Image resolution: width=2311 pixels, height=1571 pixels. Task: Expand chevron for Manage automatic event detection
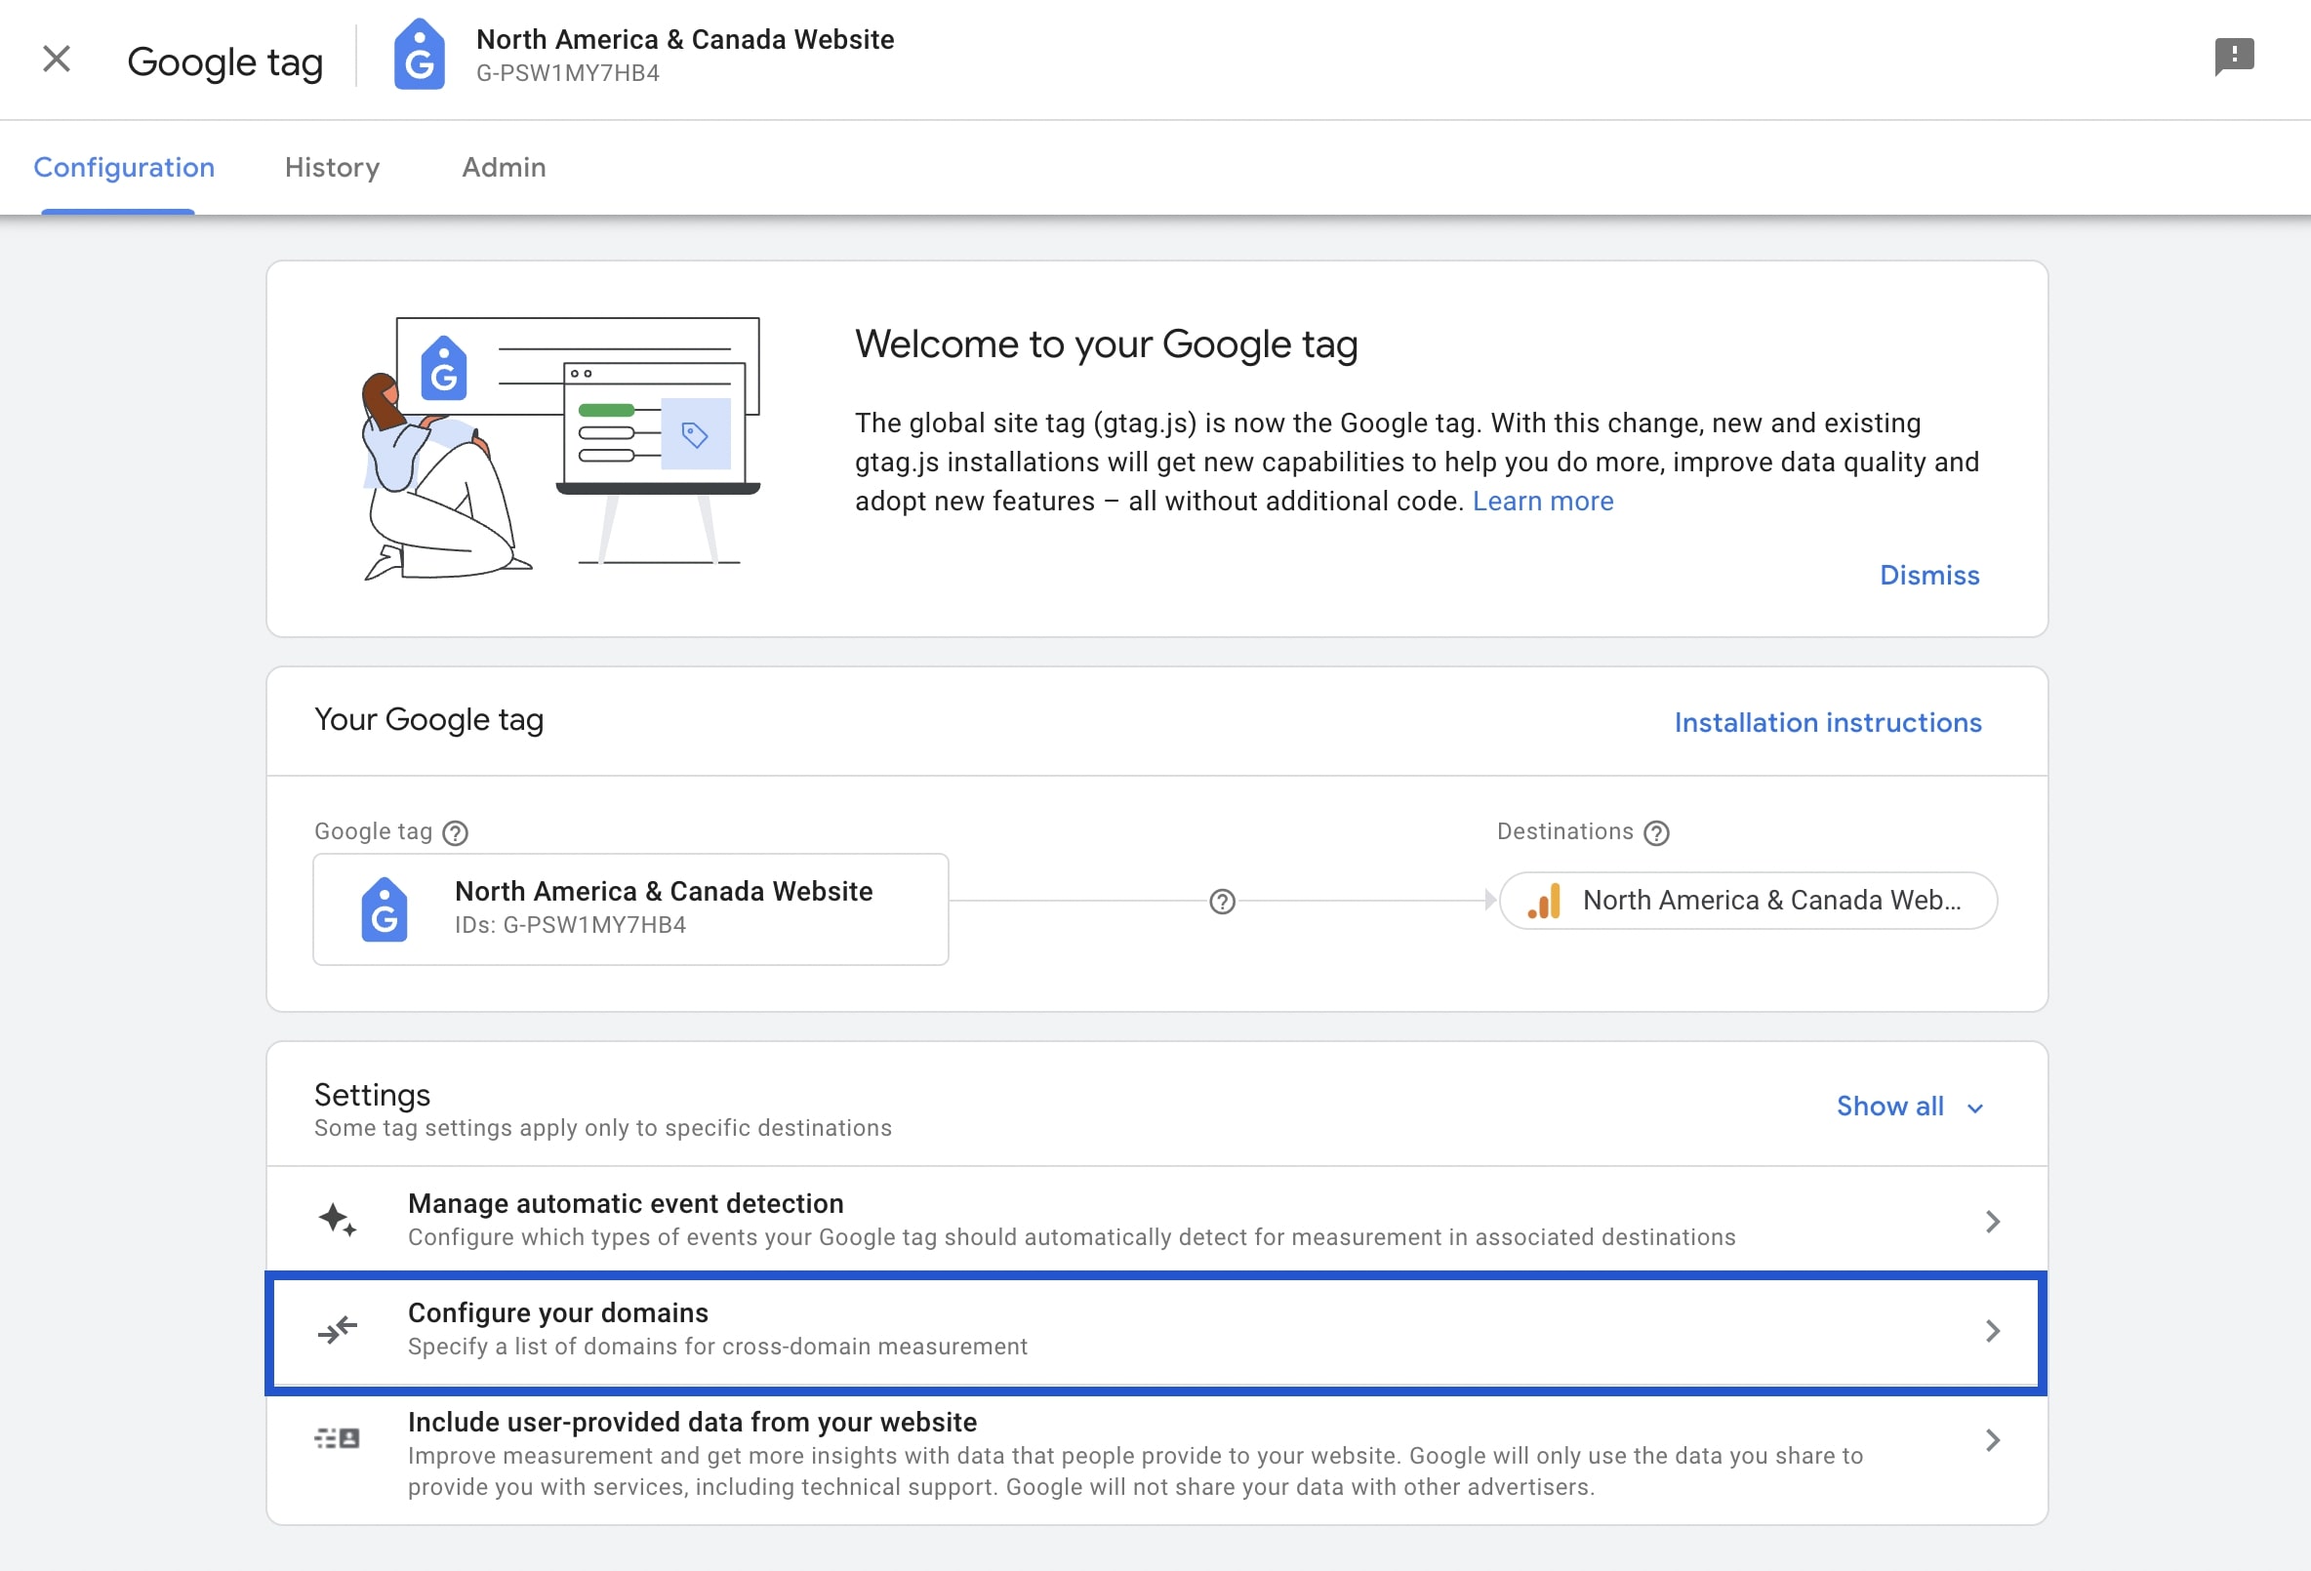pos(1992,1222)
